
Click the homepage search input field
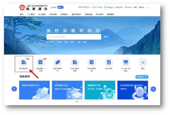click(x=74, y=37)
